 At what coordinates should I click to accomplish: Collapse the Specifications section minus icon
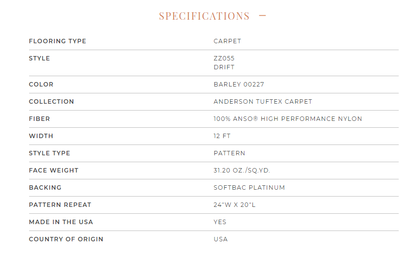click(262, 16)
